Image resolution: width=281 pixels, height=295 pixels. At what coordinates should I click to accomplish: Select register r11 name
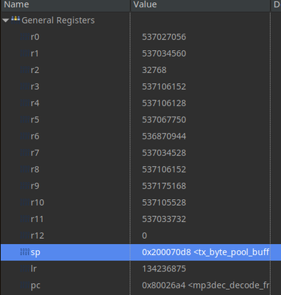pos(37,219)
